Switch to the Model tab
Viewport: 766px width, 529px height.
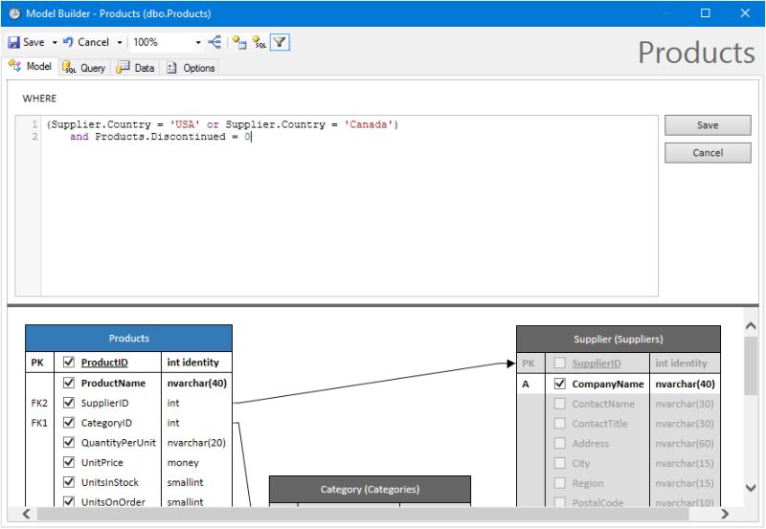31,66
